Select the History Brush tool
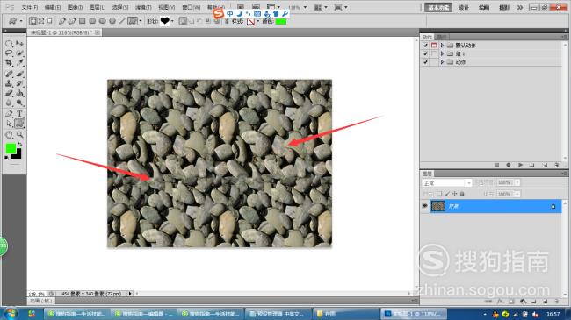 click(19, 83)
